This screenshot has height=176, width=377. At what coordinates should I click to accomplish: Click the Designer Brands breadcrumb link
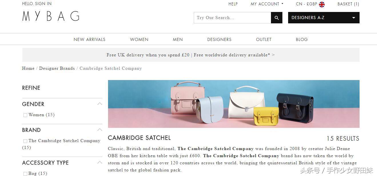[57, 68]
